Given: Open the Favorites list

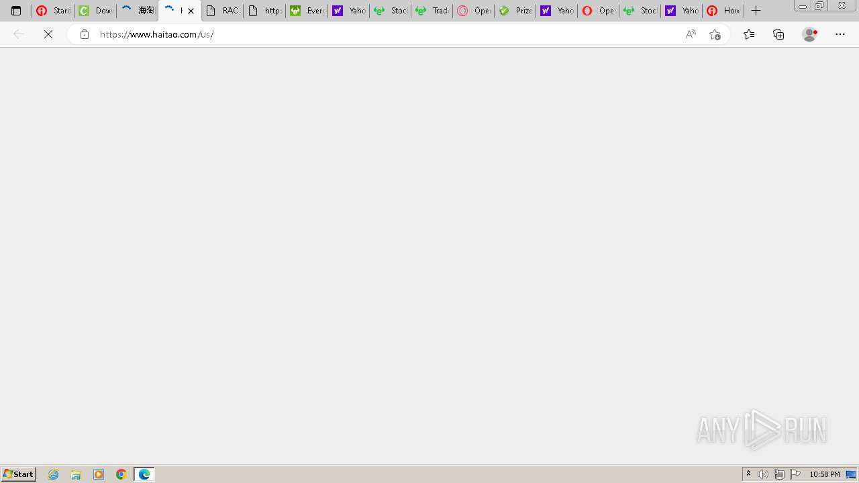Looking at the screenshot, I should [x=749, y=34].
